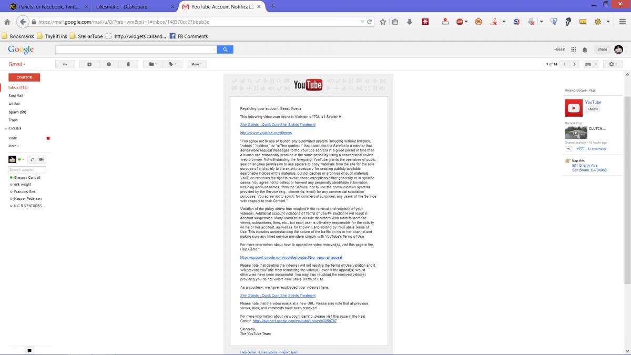
Task: Reload the page with the refresh icon
Action: (370, 22)
